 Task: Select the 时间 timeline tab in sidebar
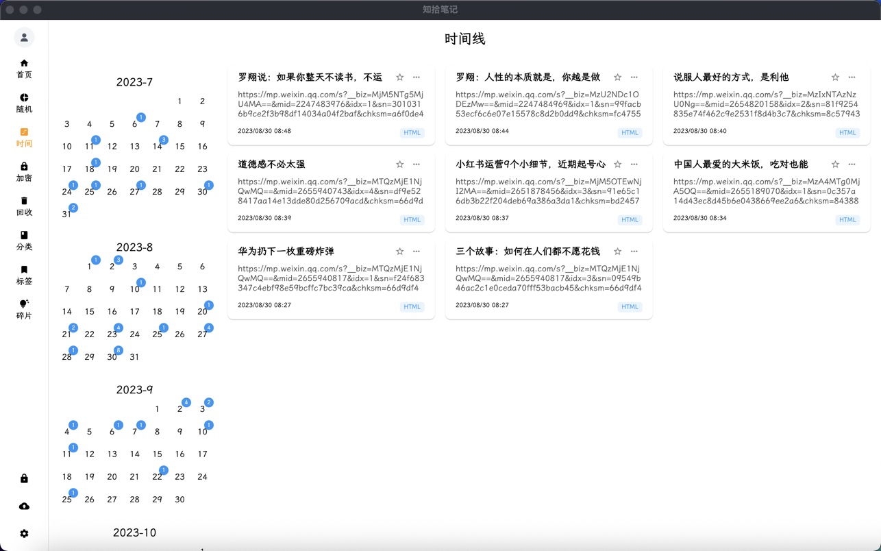pyautogui.click(x=24, y=137)
